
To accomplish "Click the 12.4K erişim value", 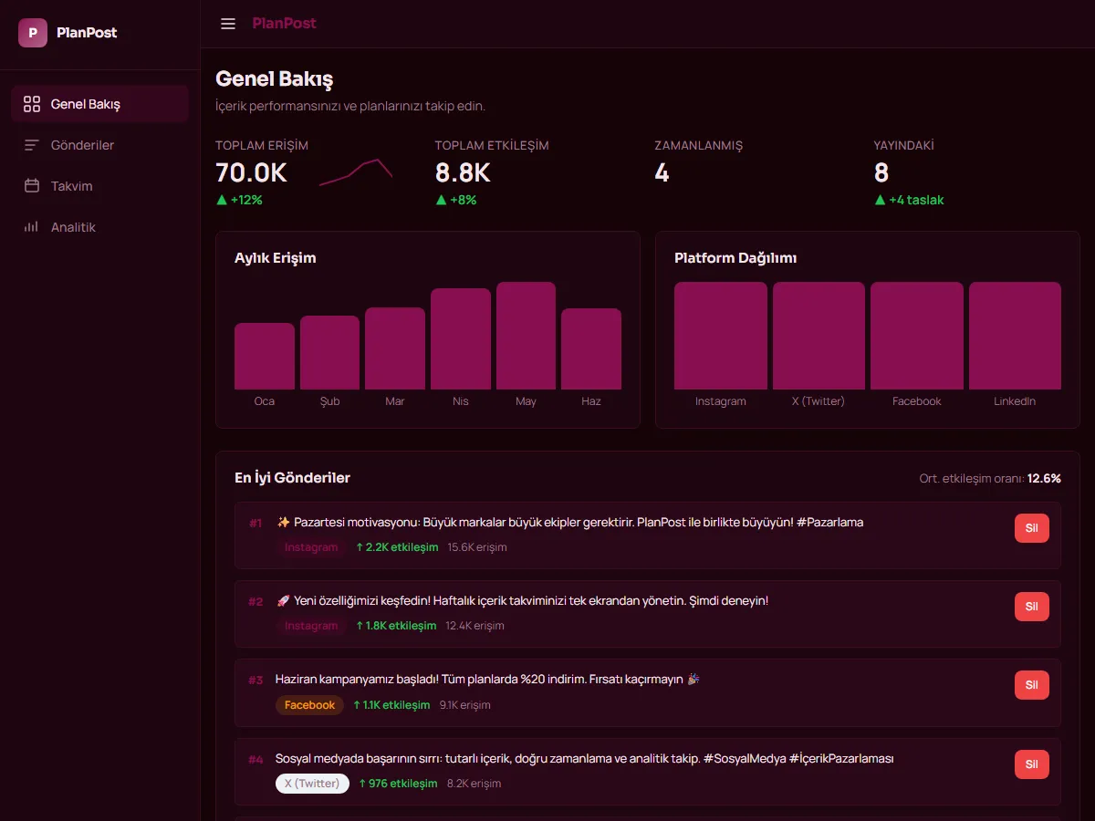I will point(474,626).
